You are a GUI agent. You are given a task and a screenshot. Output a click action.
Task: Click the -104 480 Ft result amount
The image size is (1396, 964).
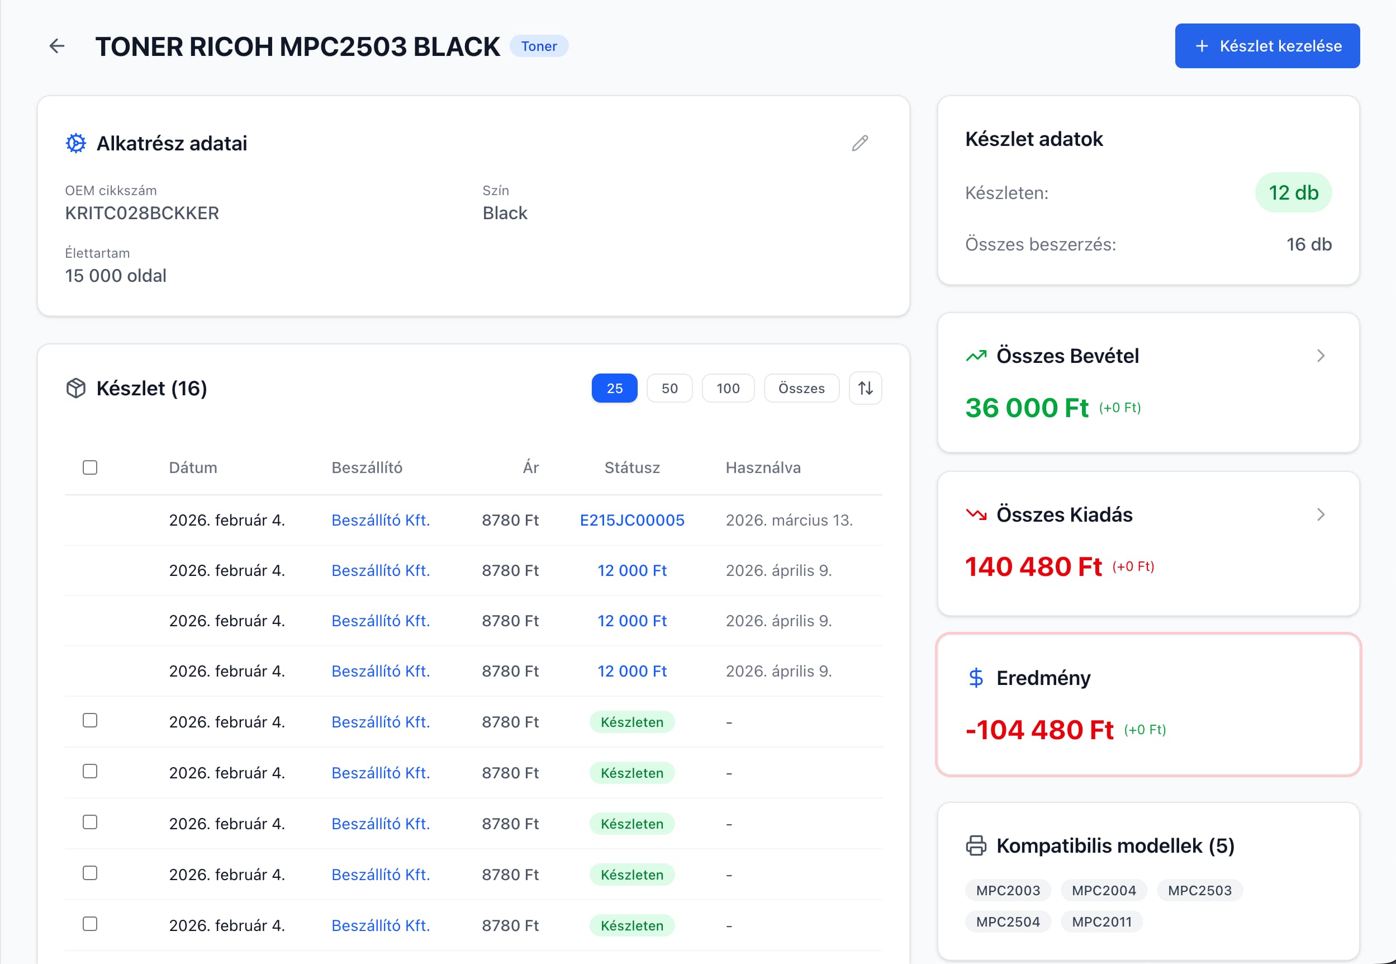coord(1039,730)
